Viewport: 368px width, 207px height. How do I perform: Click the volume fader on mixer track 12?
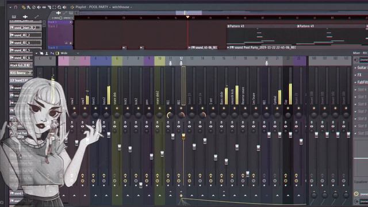(183, 136)
